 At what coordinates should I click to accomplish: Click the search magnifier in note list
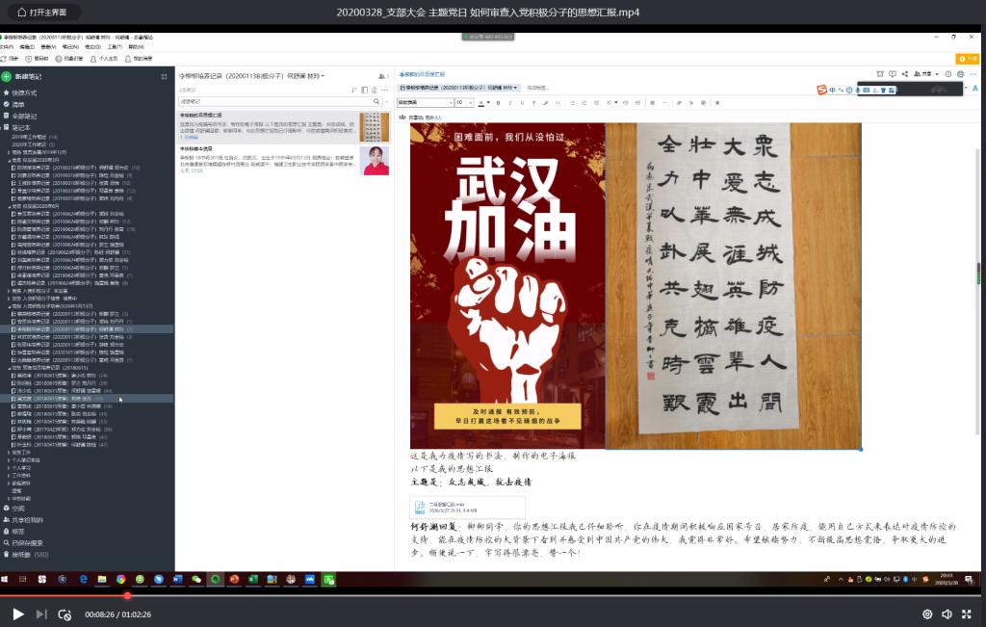(x=376, y=101)
